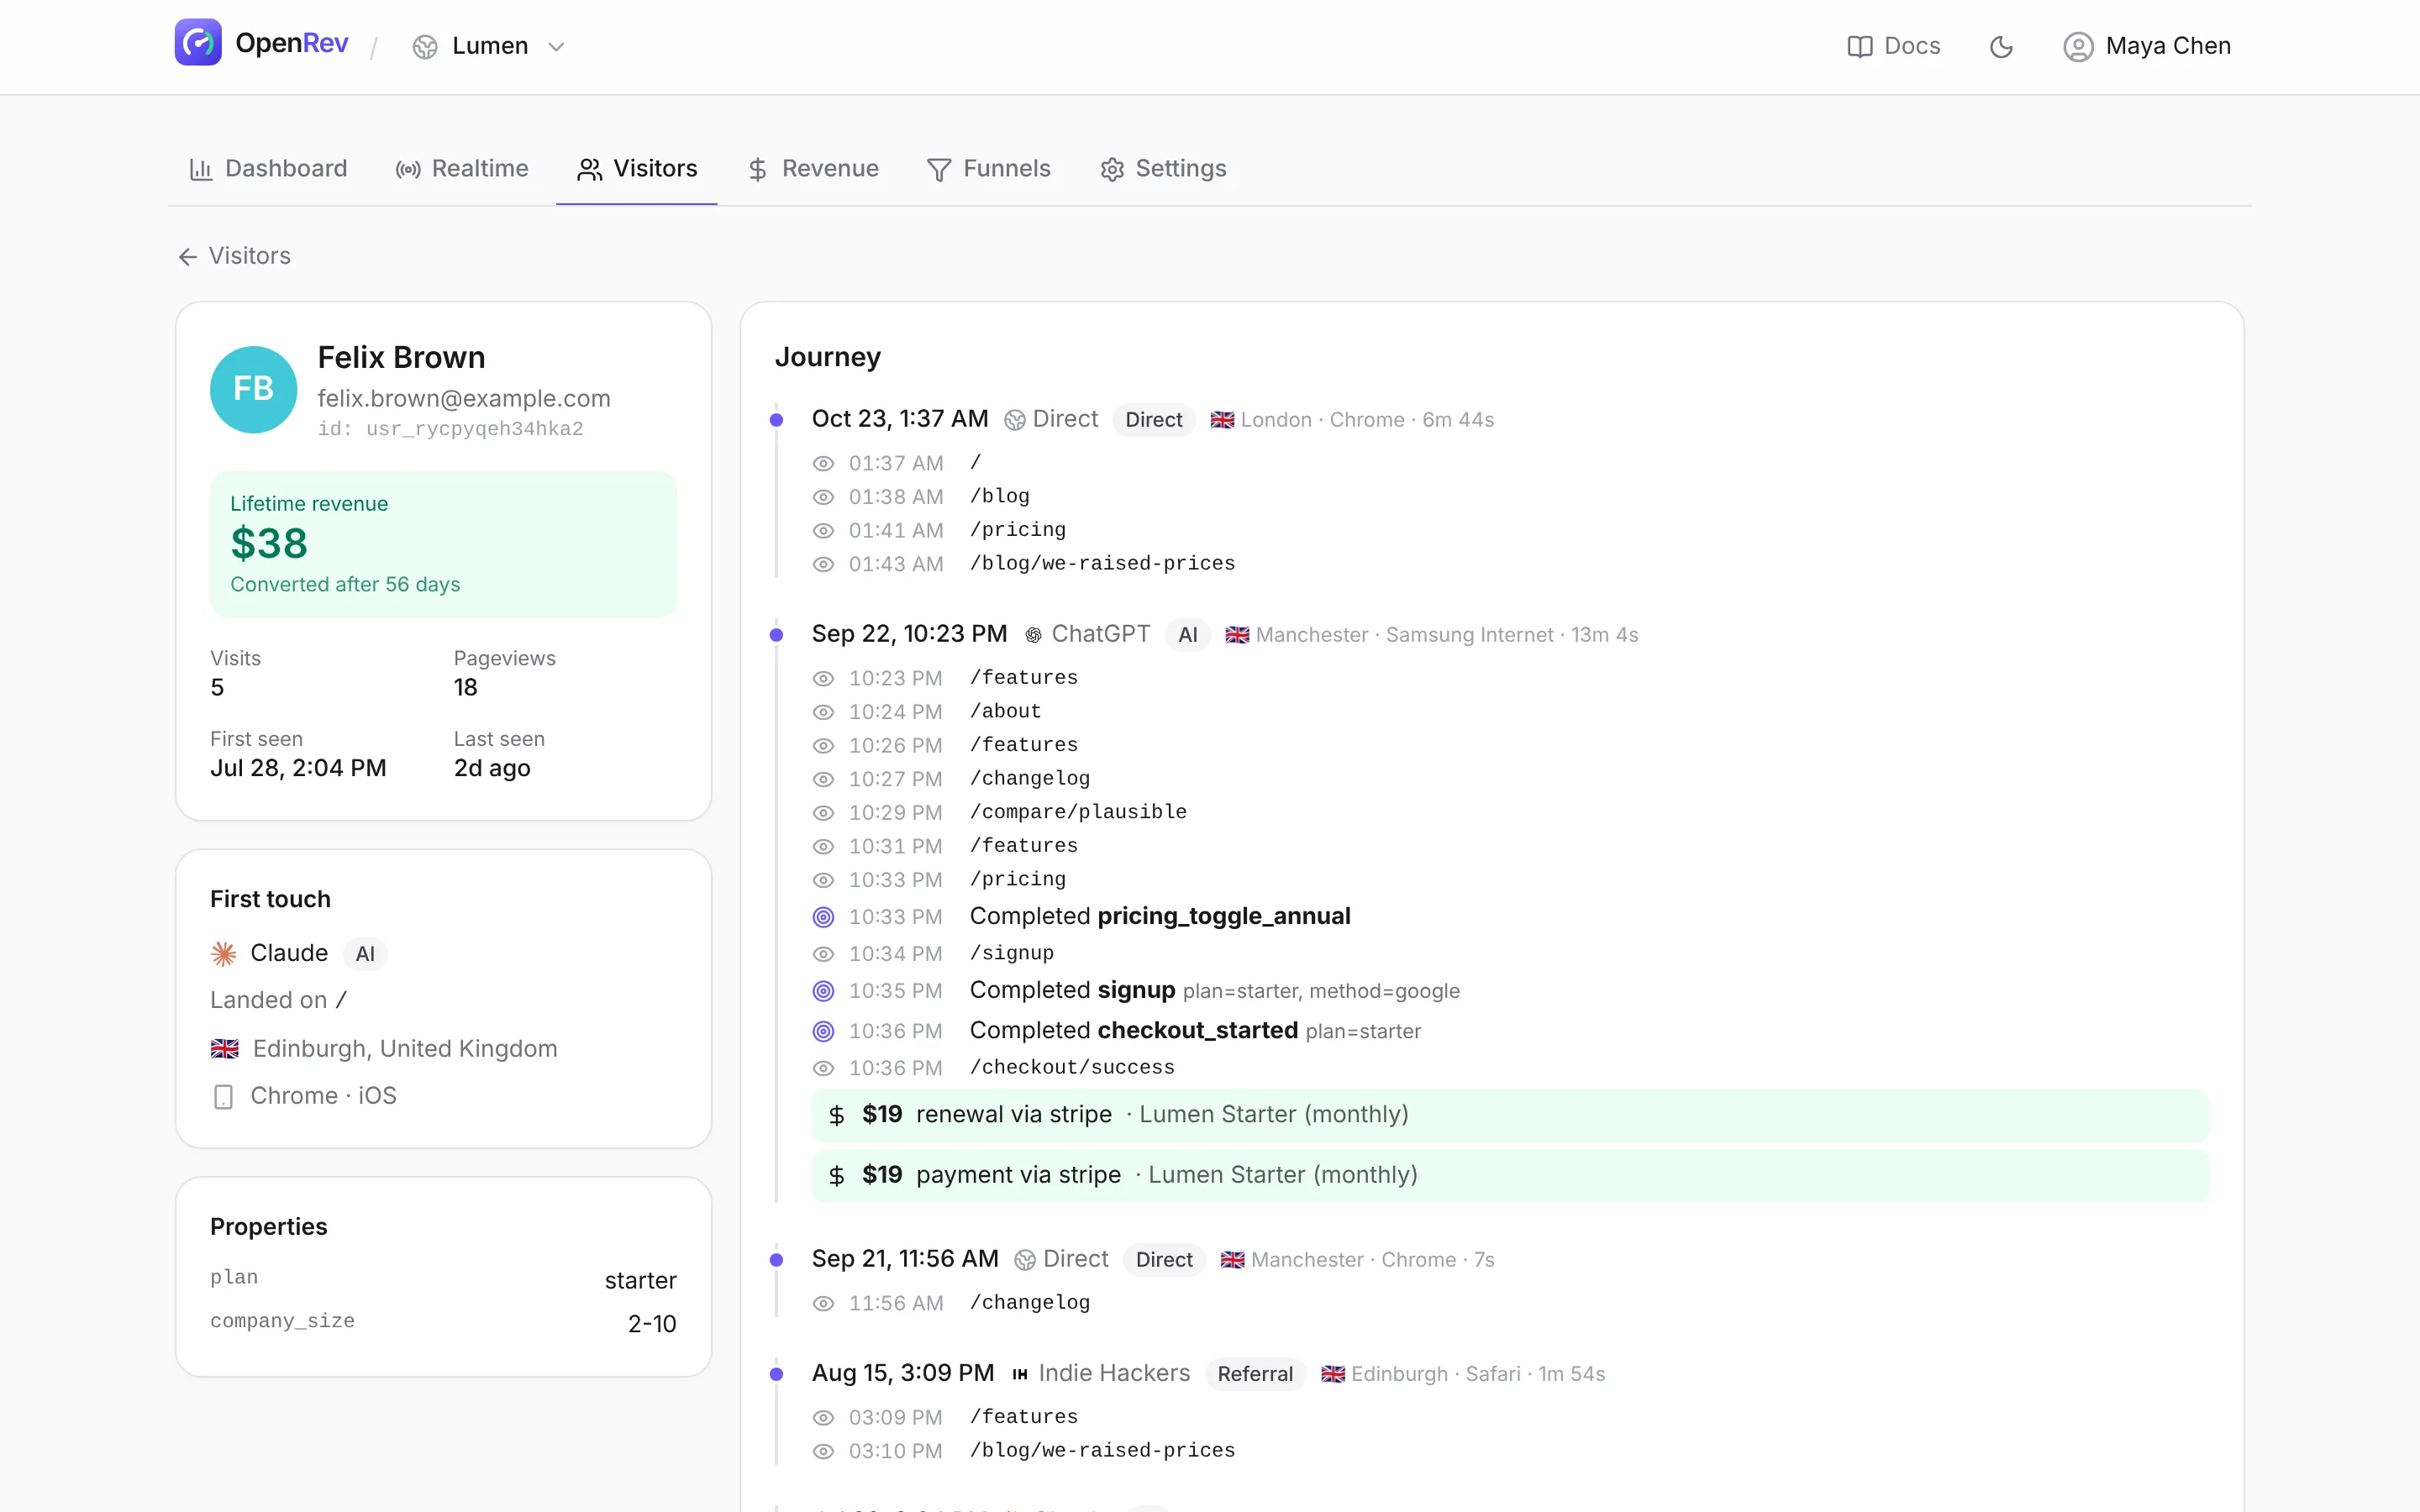Click the Claude source icon

point(224,953)
